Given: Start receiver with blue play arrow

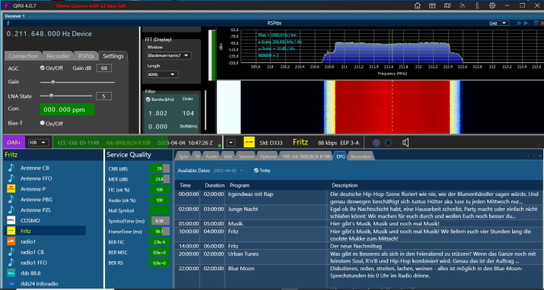Looking at the screenshot, I should click(x=520, y=24).
